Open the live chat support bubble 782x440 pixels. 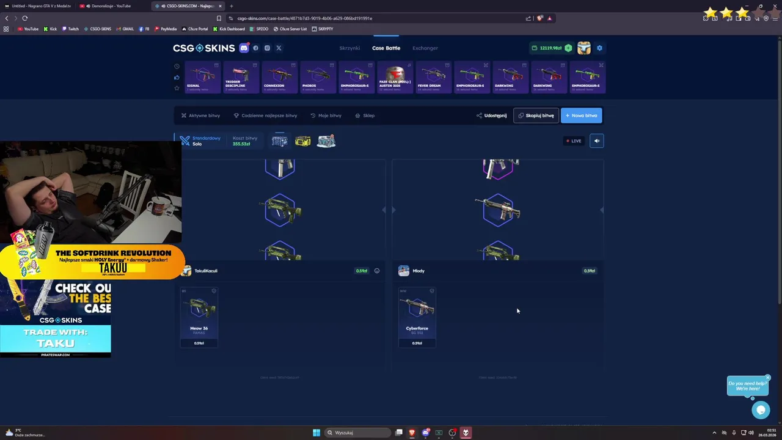pyautogui.click(x=761, y=410)
